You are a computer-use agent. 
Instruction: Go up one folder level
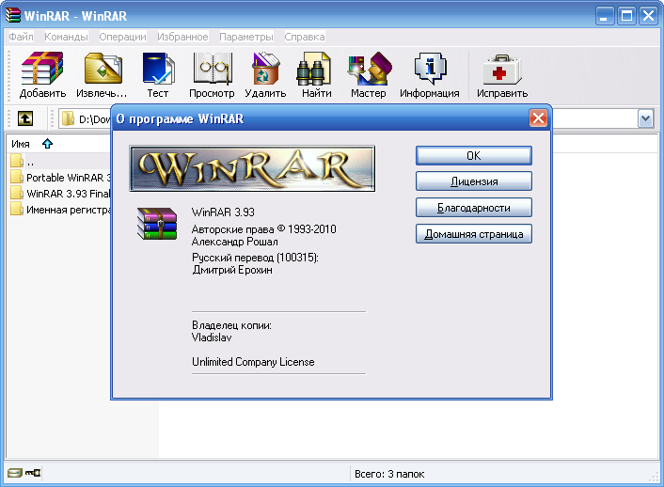[25, 118]
